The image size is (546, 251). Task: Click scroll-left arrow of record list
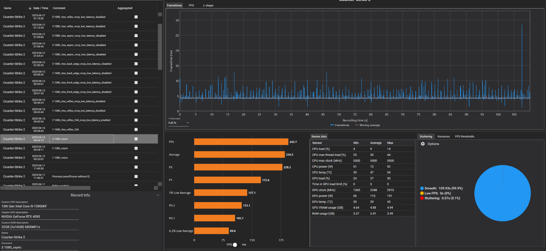coord(2,188)
